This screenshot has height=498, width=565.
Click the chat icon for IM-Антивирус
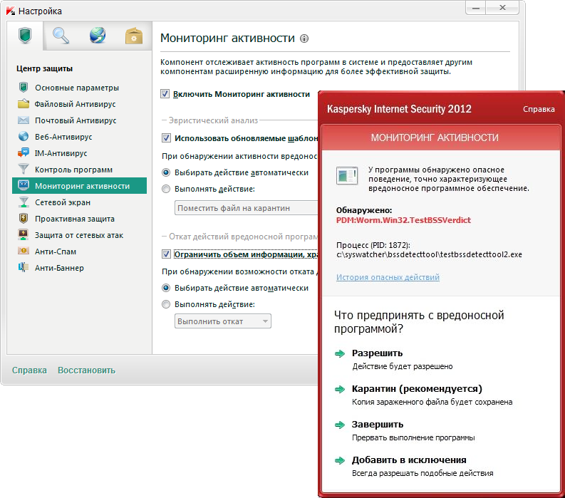point(24,152)
